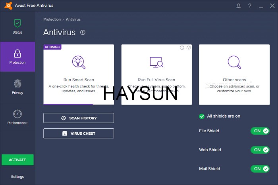Toggle the Mail Shield switch

[260, 169]
